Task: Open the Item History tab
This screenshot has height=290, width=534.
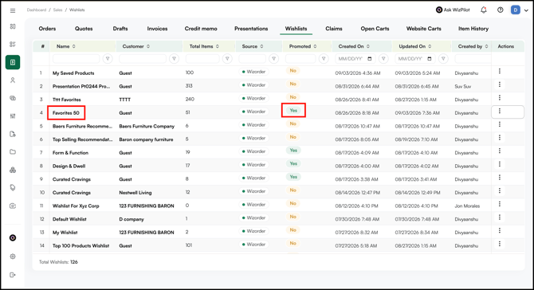Action: [x=473, y=29]
